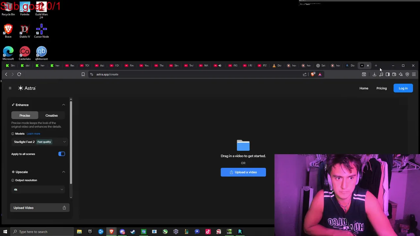Click the share icon on Upload Video button
The height and width of the screenshot is (236, 420).
tap(64, 208)
